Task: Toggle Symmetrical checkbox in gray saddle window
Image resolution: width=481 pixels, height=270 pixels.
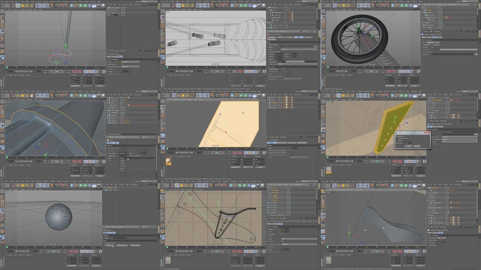Action: (x=438, y=245)
